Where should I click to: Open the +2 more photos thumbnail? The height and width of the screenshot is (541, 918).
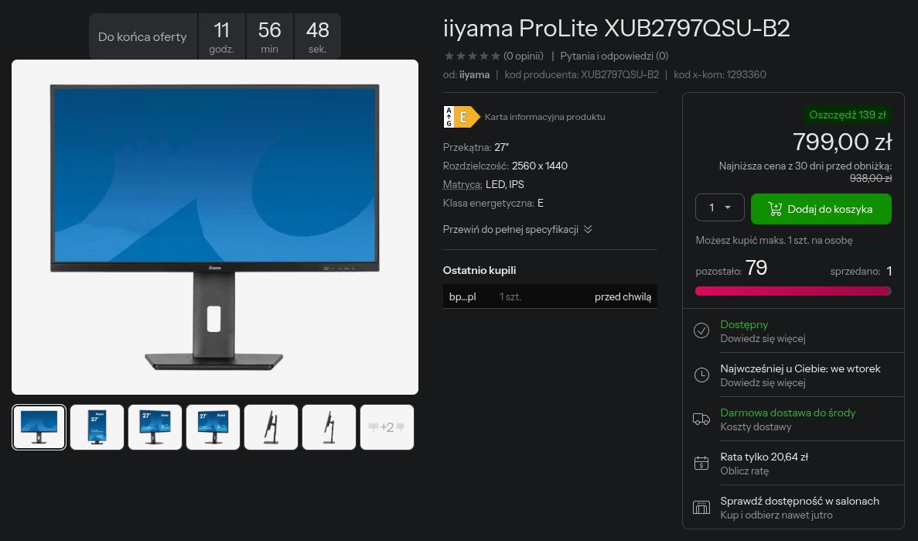coord(387,427)
